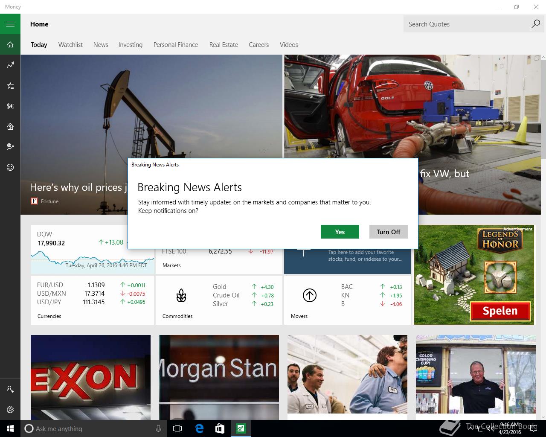
Task: Open the Mortgage Calculator house icon
Action: point(10,126)
